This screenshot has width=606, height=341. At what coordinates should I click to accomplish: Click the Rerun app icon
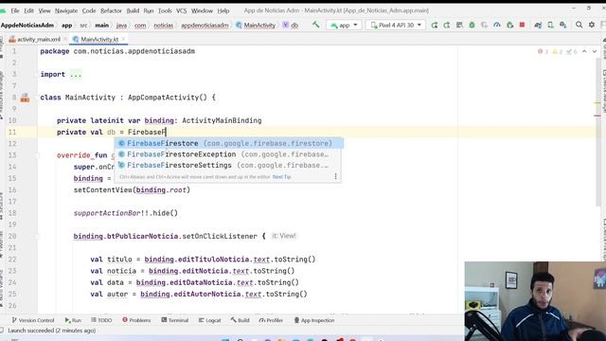[x=435, y=26]
